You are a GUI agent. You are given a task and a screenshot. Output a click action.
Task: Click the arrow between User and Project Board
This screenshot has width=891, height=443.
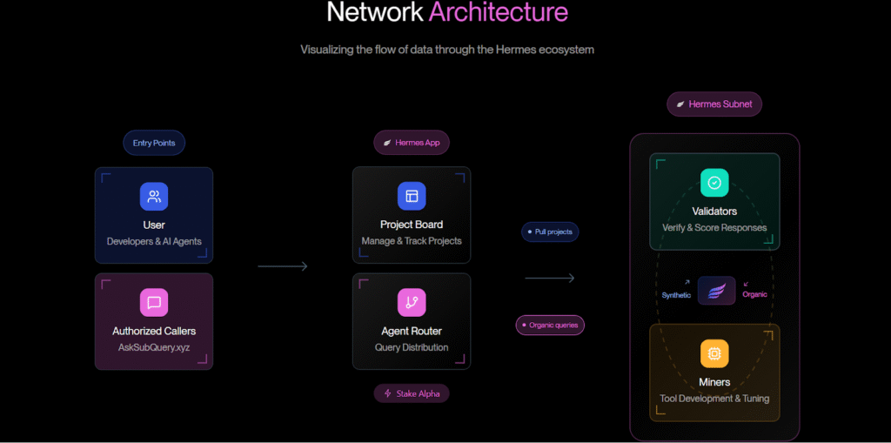coord(283,266)
